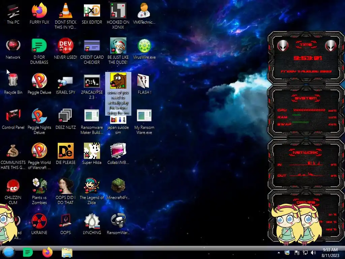Select the Control Panel icon

point(13,115)
